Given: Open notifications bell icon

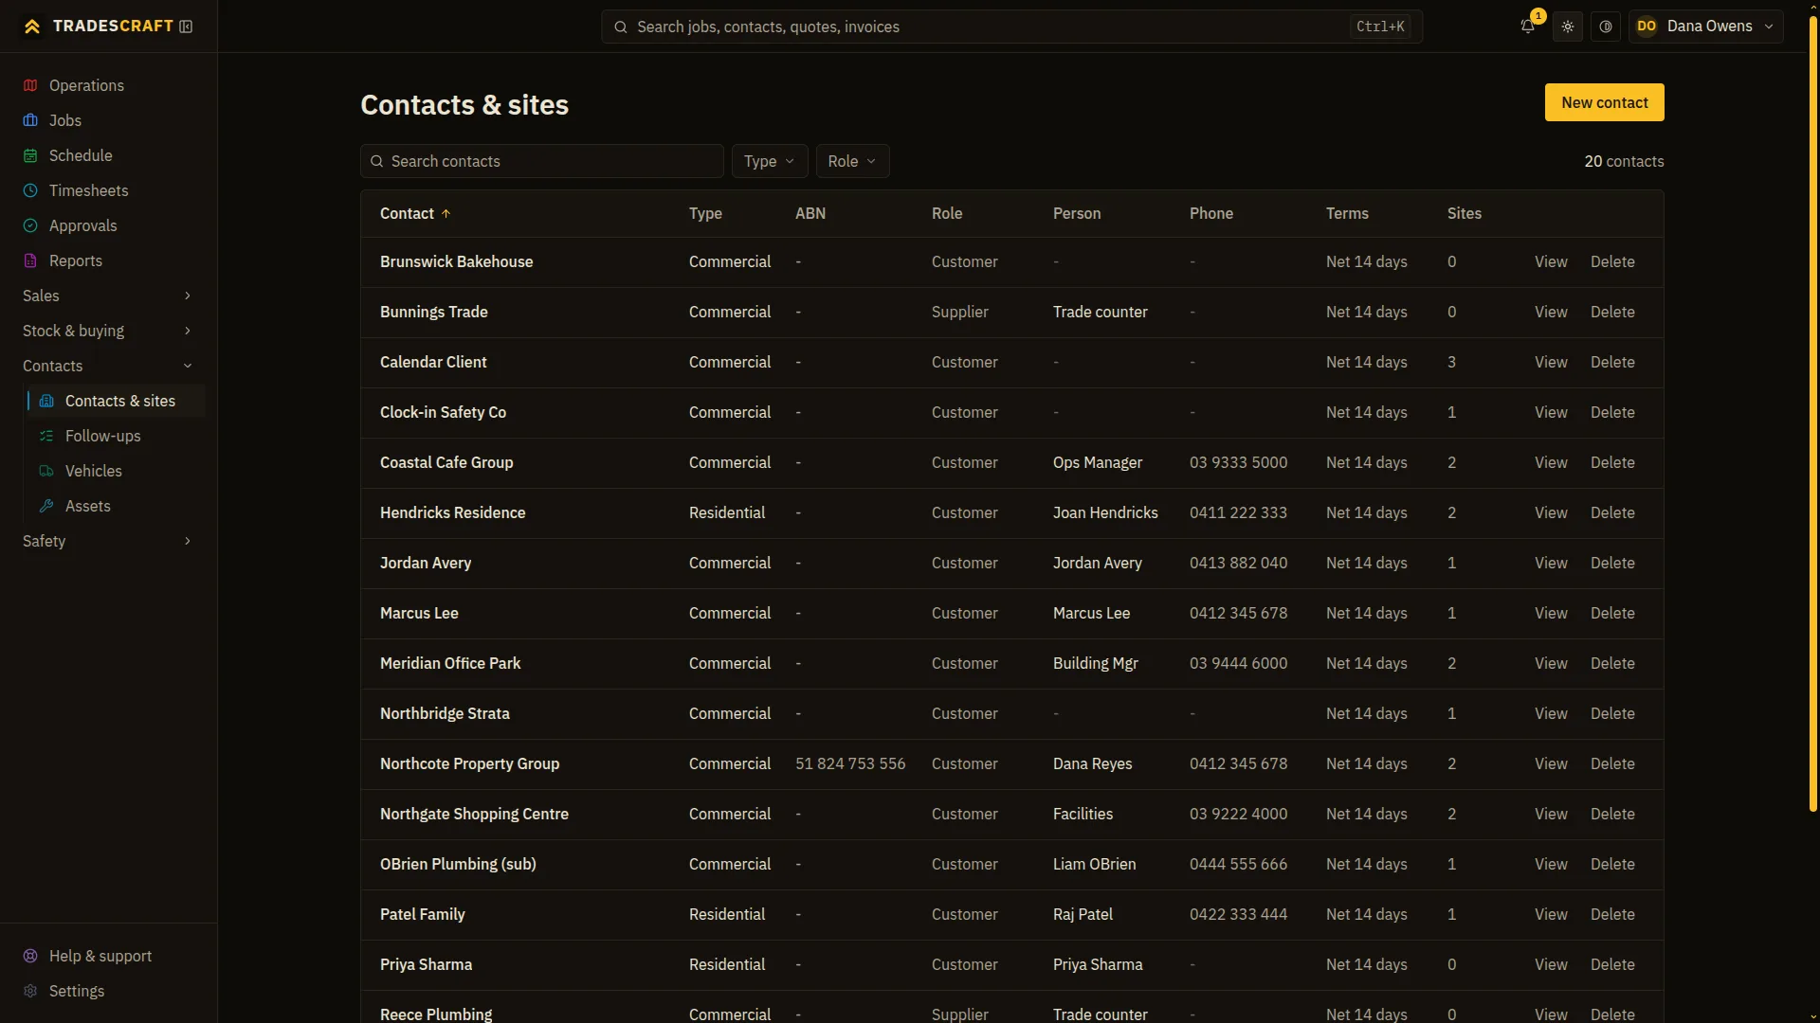Looking at the screenshot, I should (1527, 27).
